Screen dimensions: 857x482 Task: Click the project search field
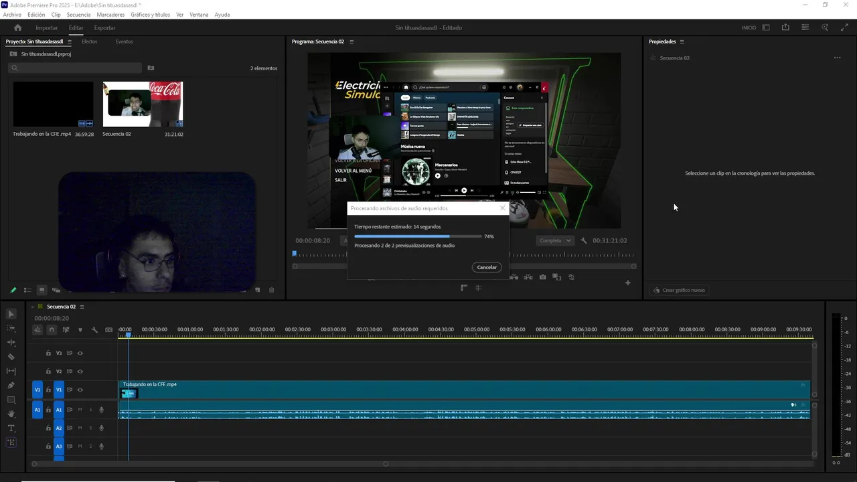[75, 68]
